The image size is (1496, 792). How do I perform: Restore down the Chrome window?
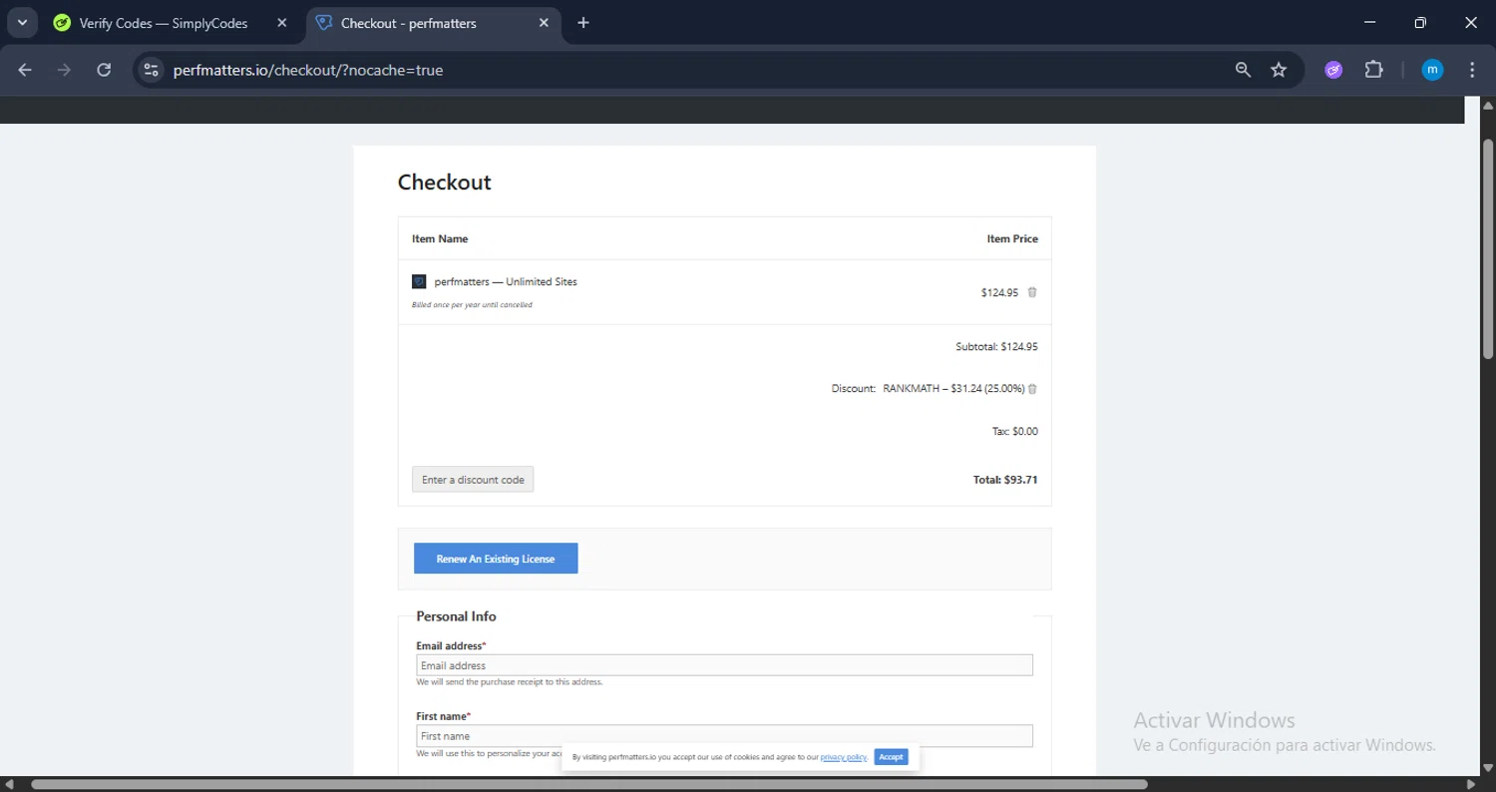pos(1420,23)
